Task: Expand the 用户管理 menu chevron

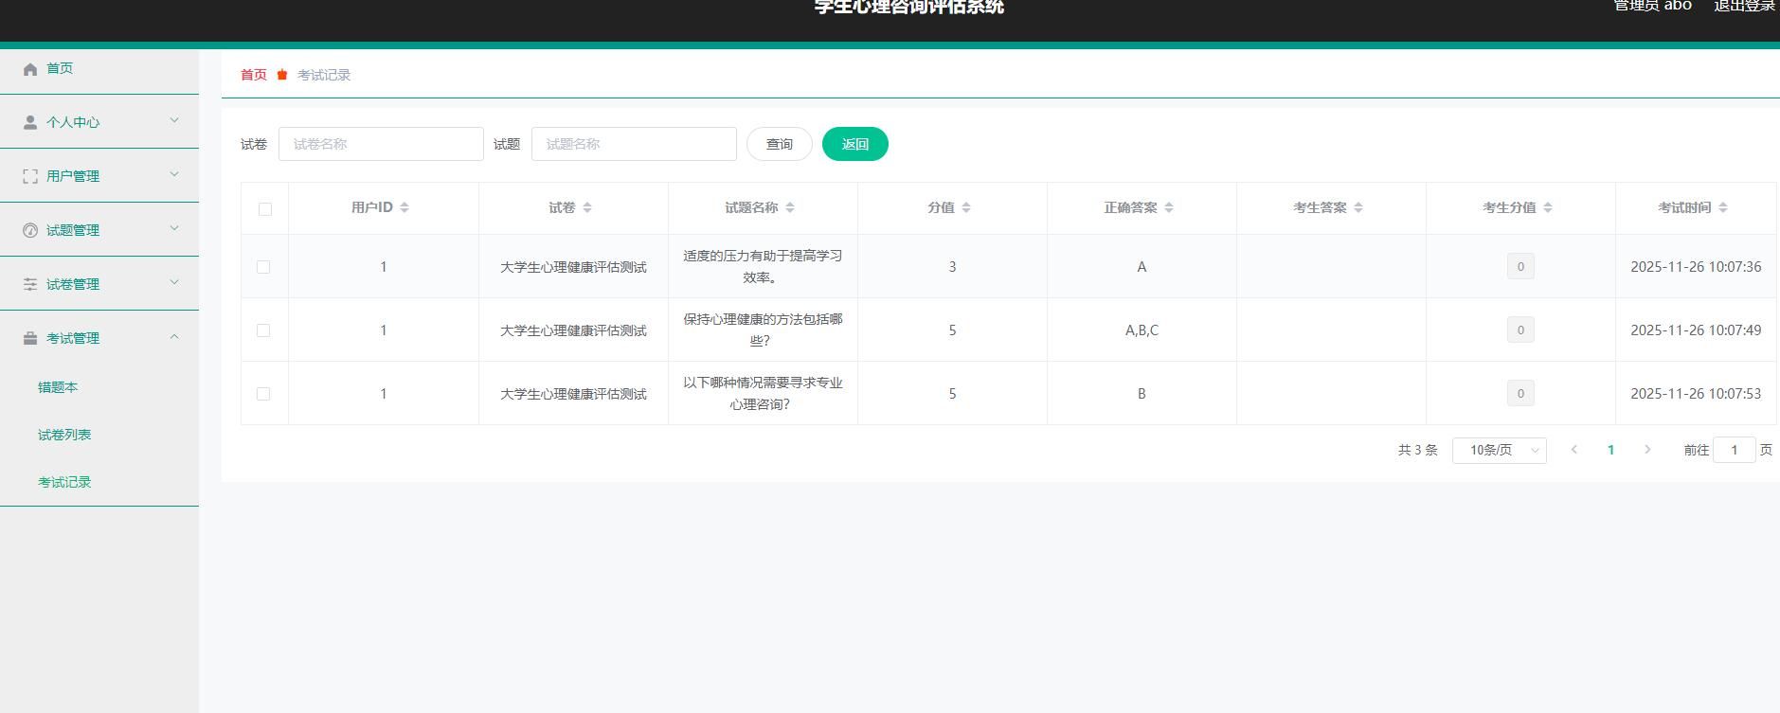Action: coord(174,174)
